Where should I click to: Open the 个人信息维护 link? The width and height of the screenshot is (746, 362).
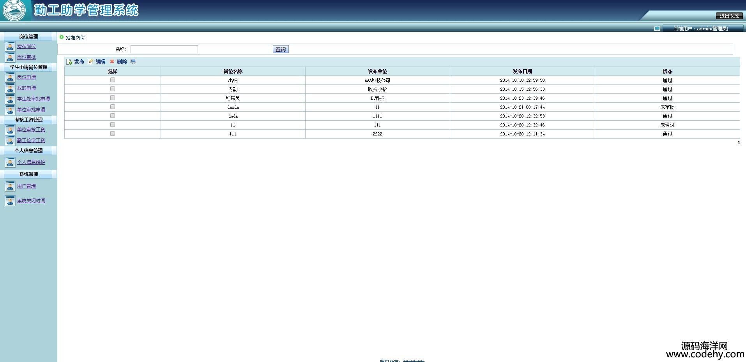(x=31, y=162)
